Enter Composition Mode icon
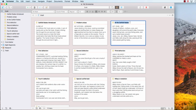This screenshot has height=110, width=196. click(165, 7)
